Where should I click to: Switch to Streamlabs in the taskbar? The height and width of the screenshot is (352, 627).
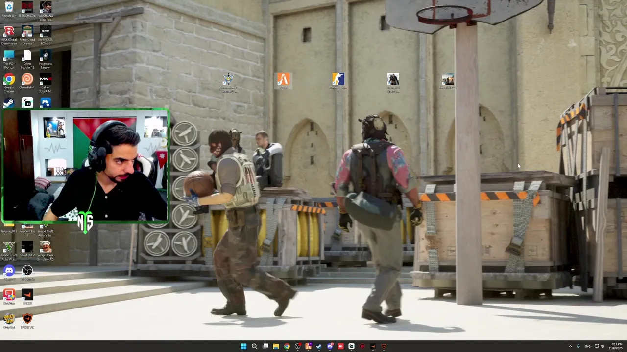pyautogui.click(x=351, y=346)
